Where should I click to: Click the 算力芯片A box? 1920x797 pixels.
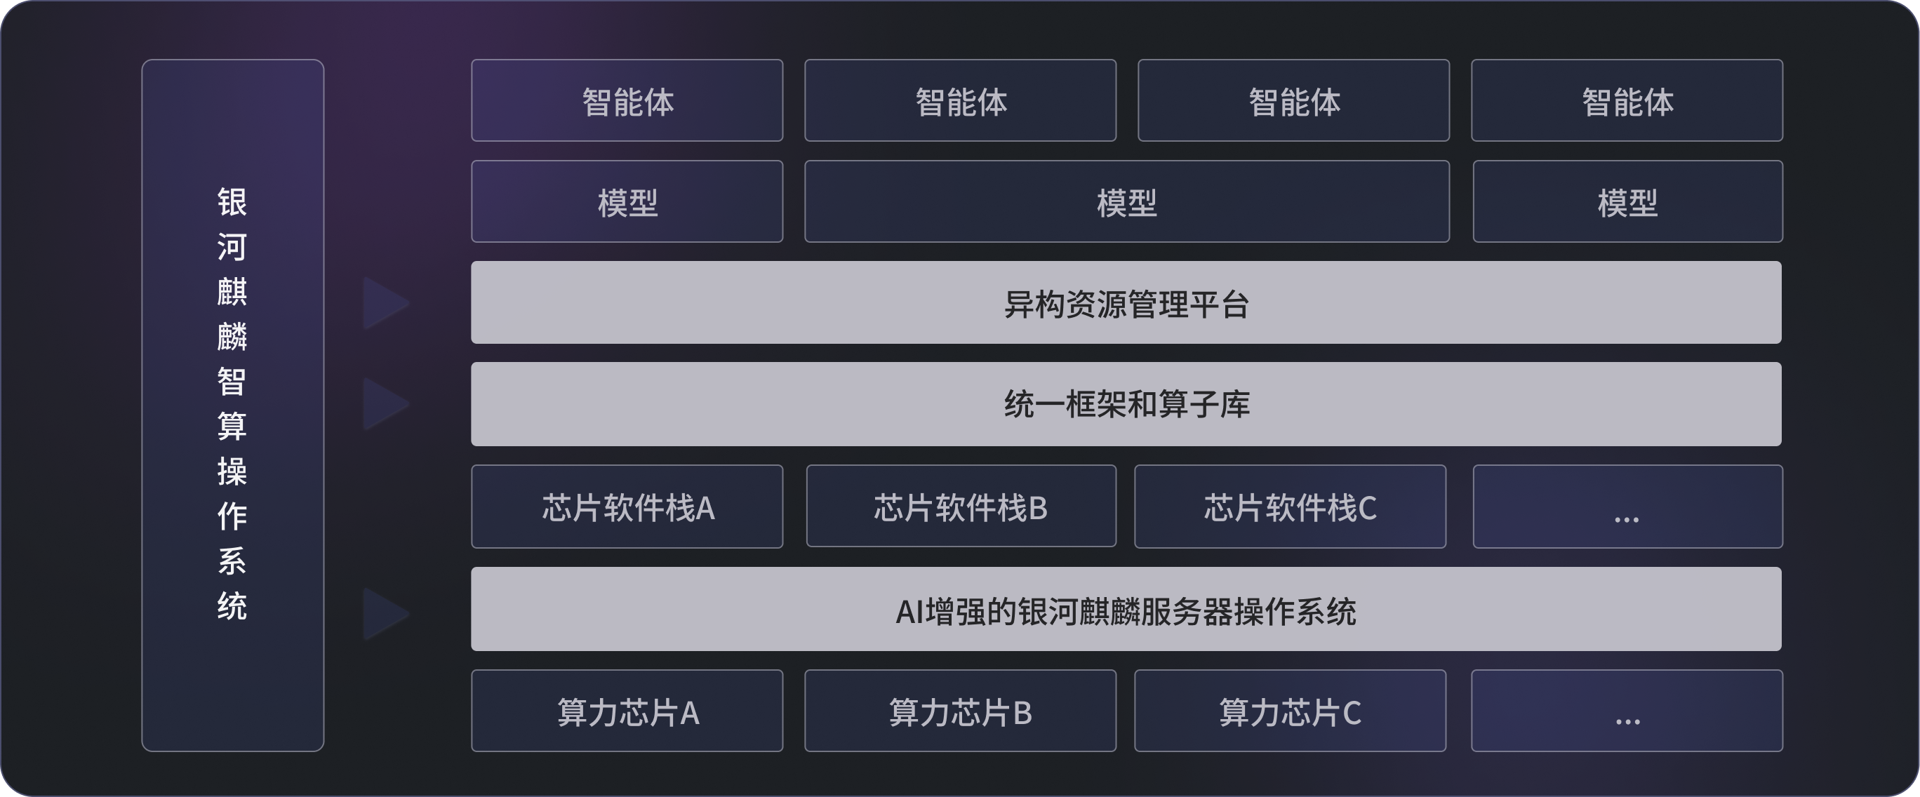(x=627, y=711)
